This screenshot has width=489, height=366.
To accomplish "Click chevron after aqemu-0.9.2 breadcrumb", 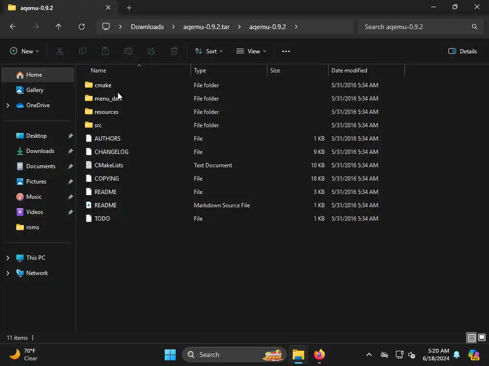I will click(x=296, y=27).
